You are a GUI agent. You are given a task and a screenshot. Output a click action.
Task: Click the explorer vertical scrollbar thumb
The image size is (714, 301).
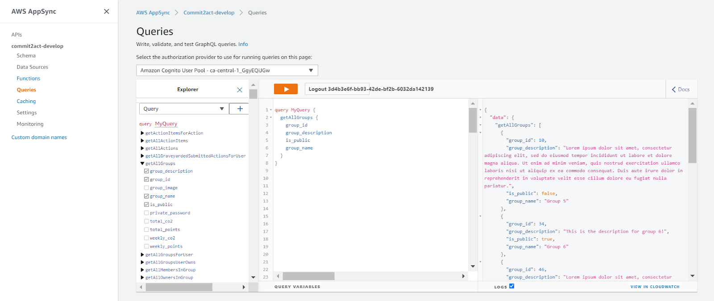pyautogui.click(x=253, y=94)
